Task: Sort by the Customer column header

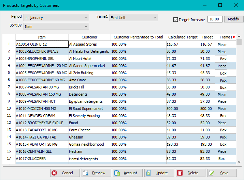Action: pyautogui.click(x=89, y=37)
